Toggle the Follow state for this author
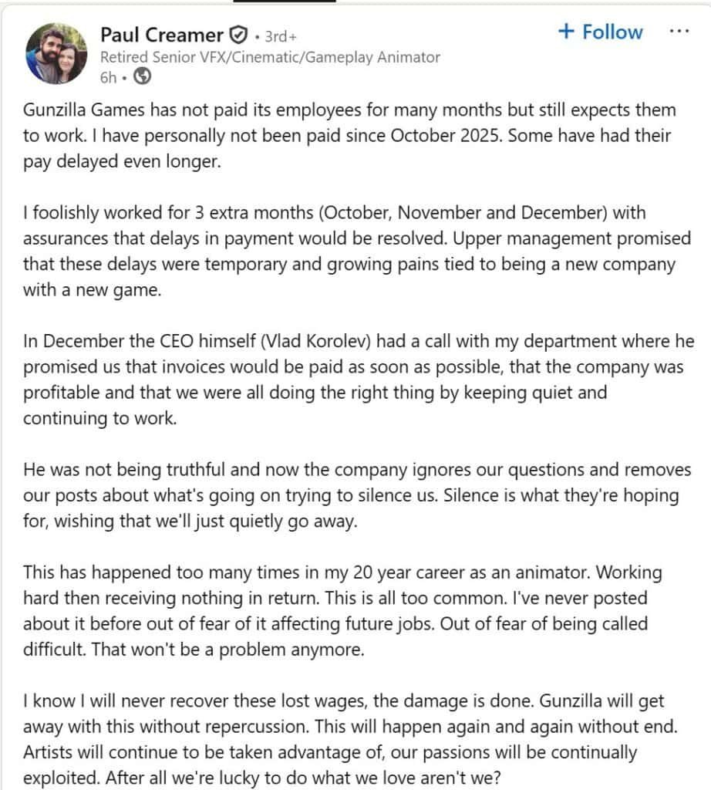 [600, 32]
